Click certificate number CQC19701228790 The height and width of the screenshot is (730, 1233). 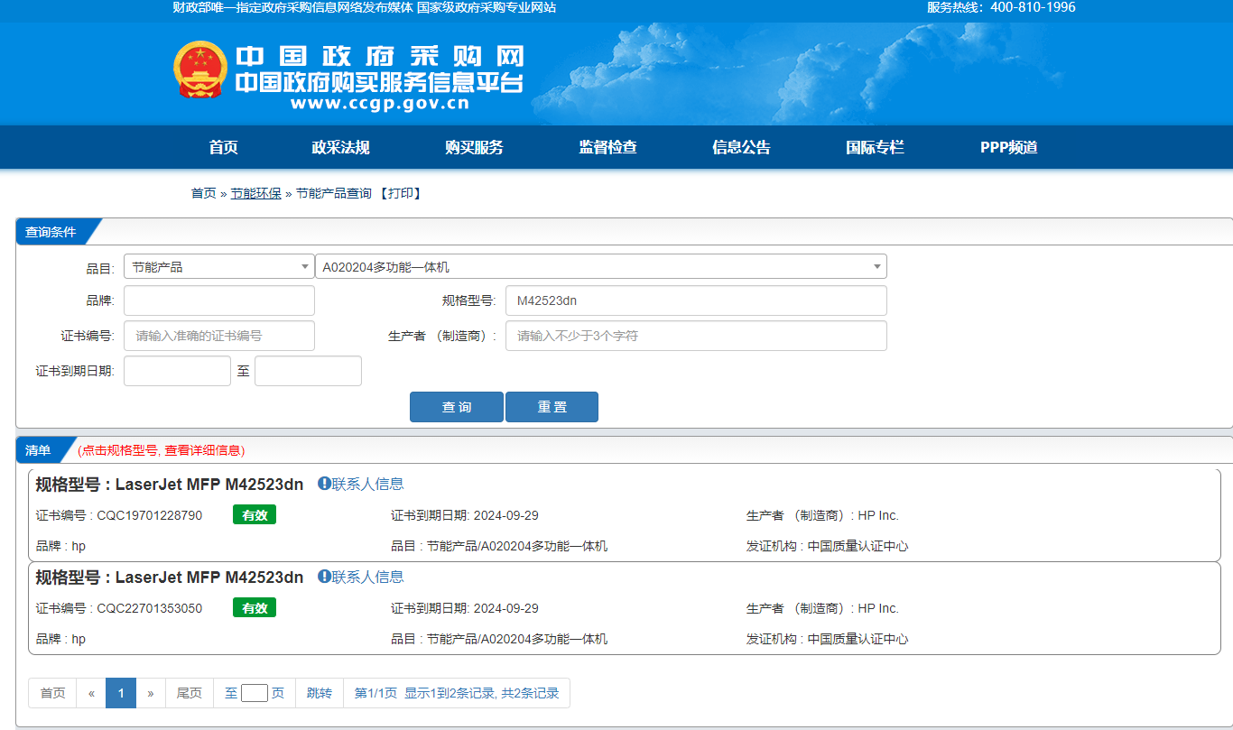[149, 515]
